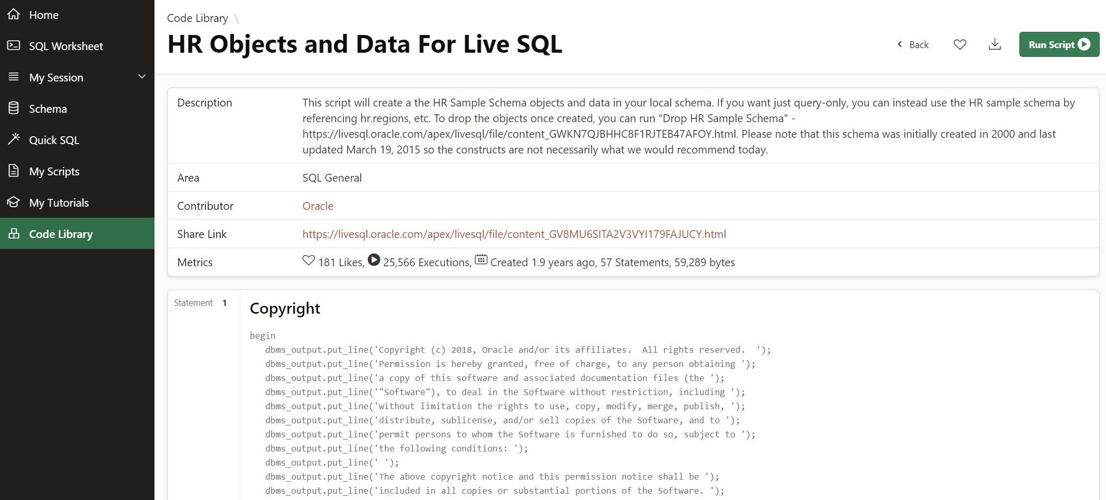Click the Contributor row label
1106x500 pixels.
pyautogui.click(x=205, y=206)
